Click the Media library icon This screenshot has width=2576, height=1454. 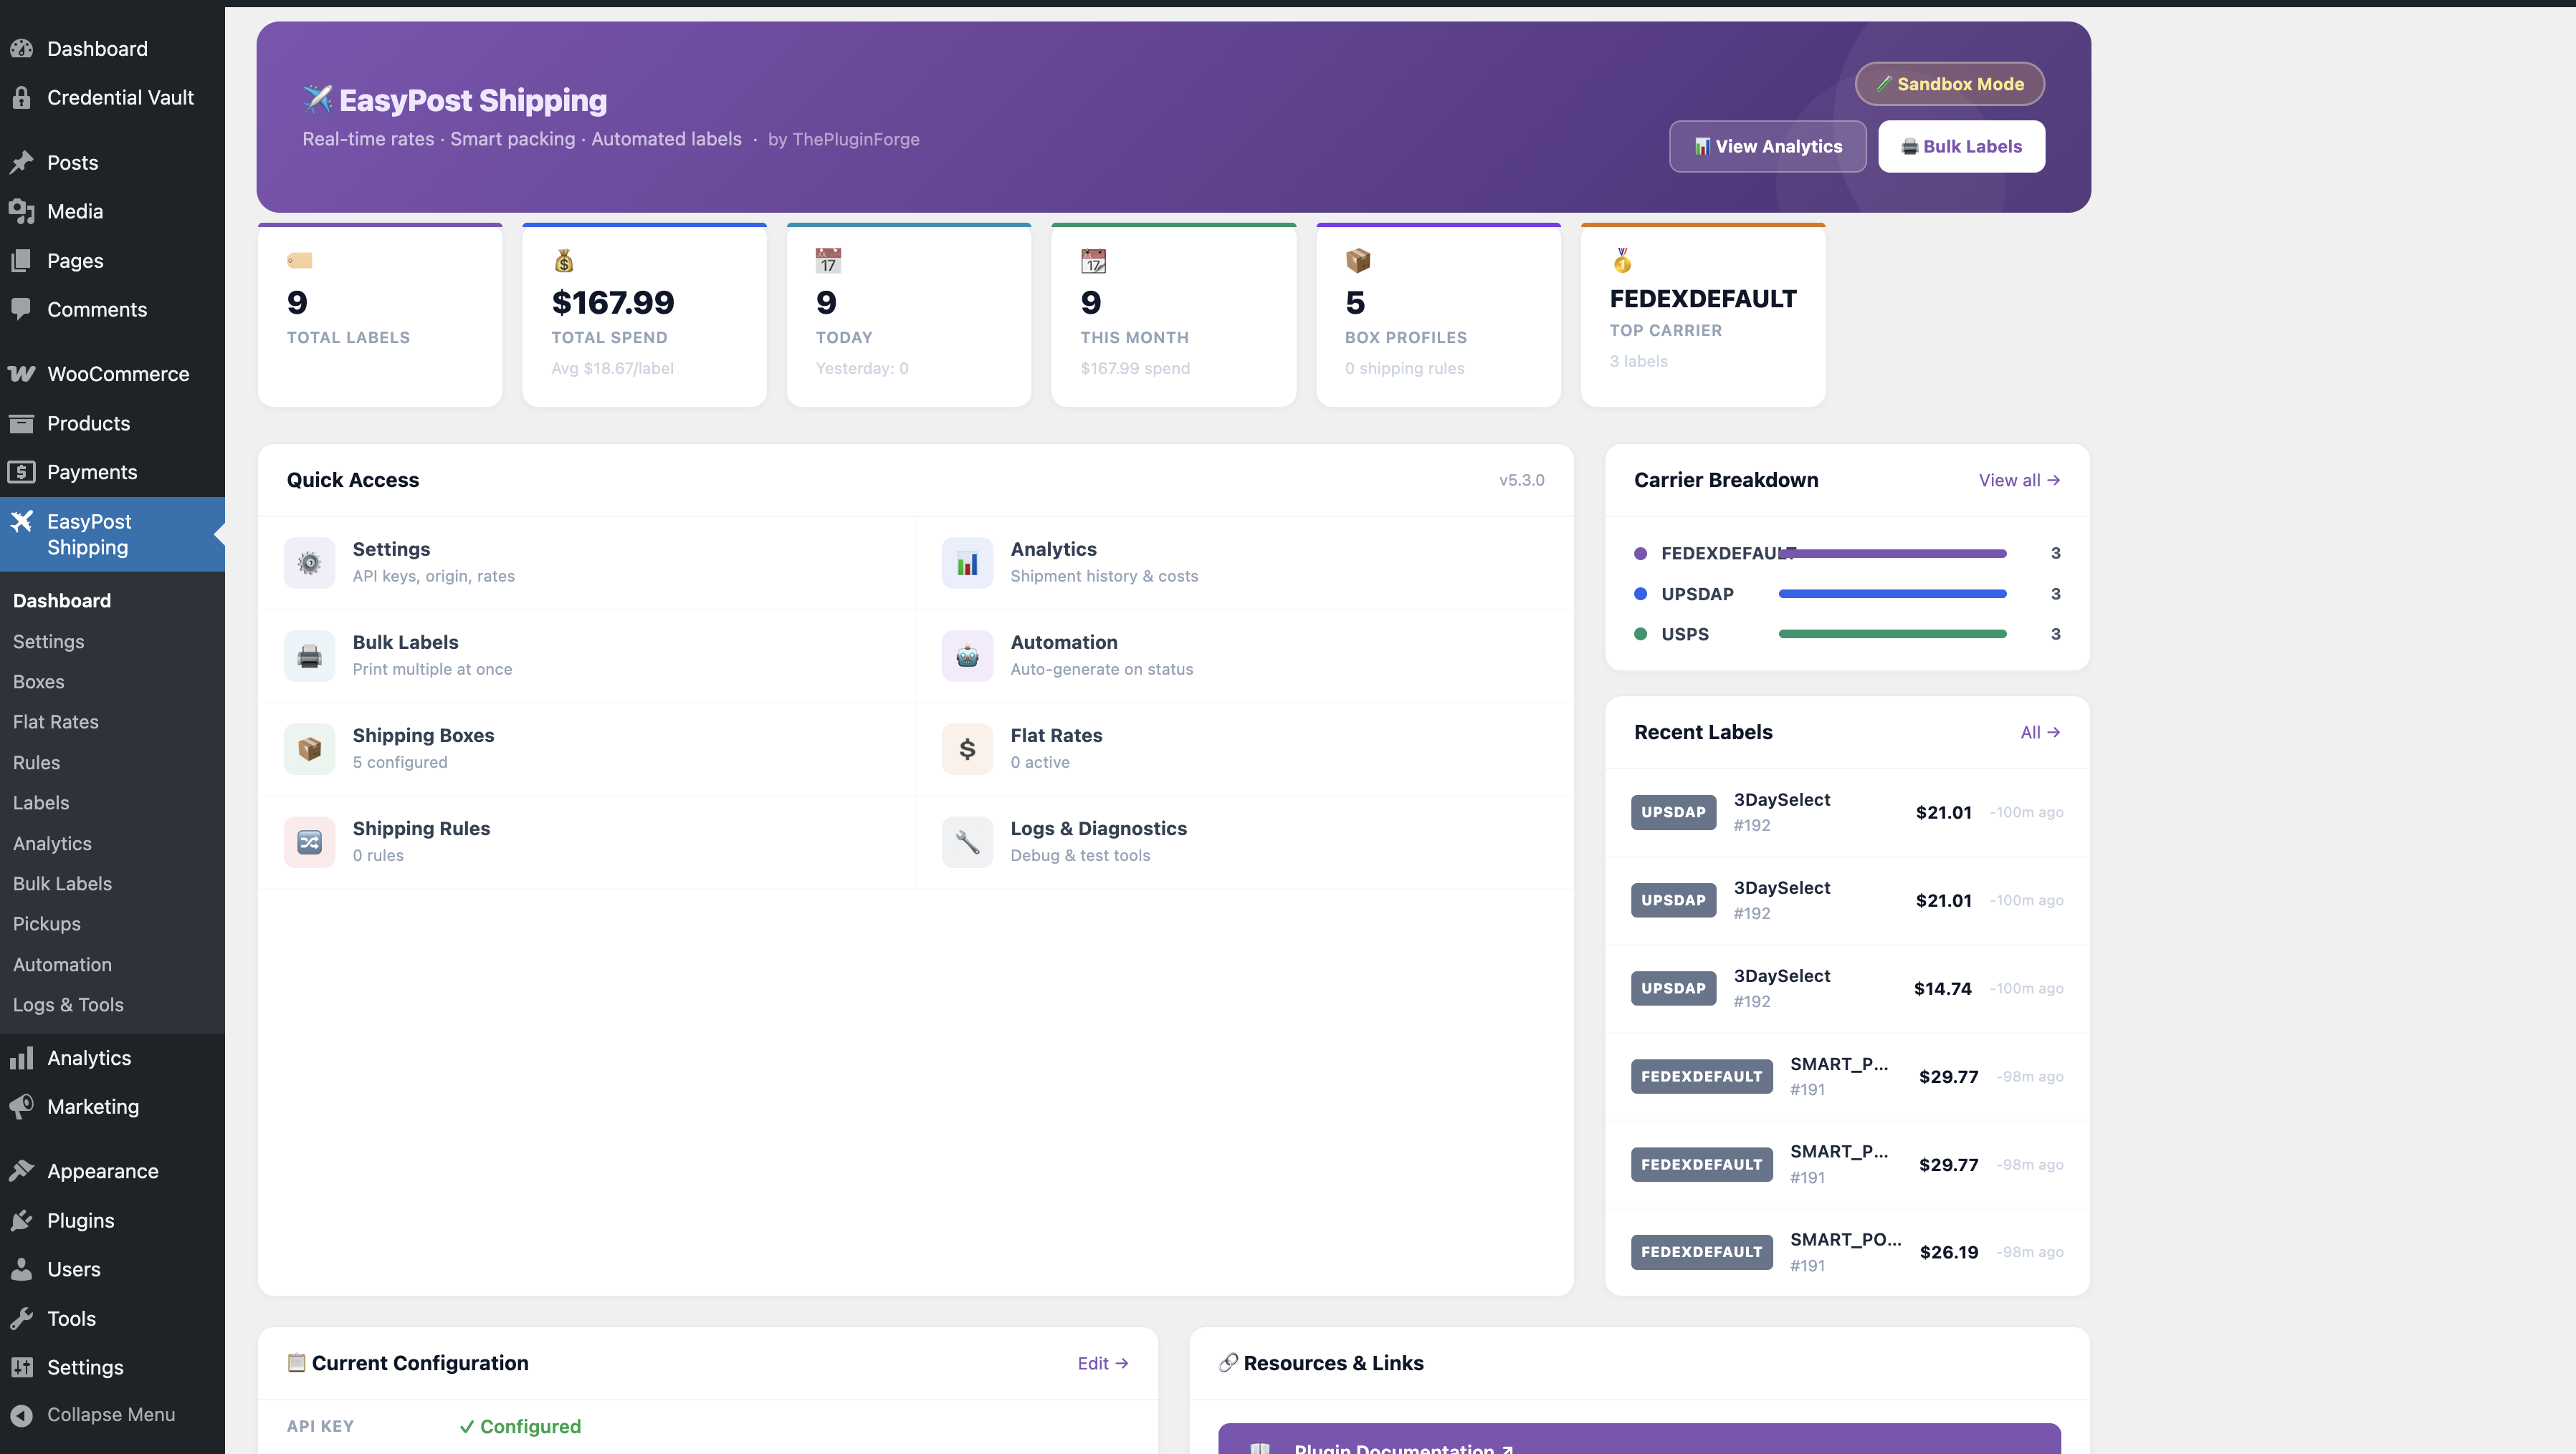tap(22, 211)
